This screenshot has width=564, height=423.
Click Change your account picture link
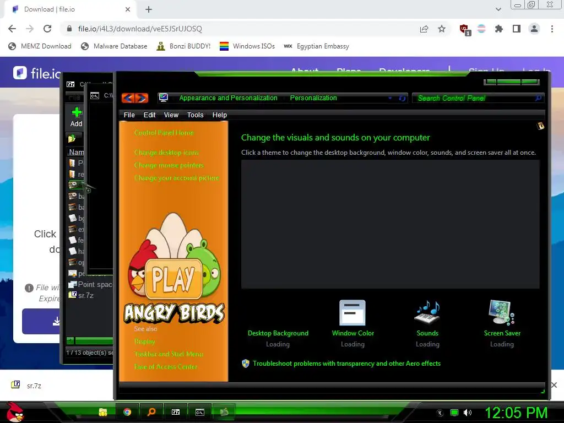[177, 178]
